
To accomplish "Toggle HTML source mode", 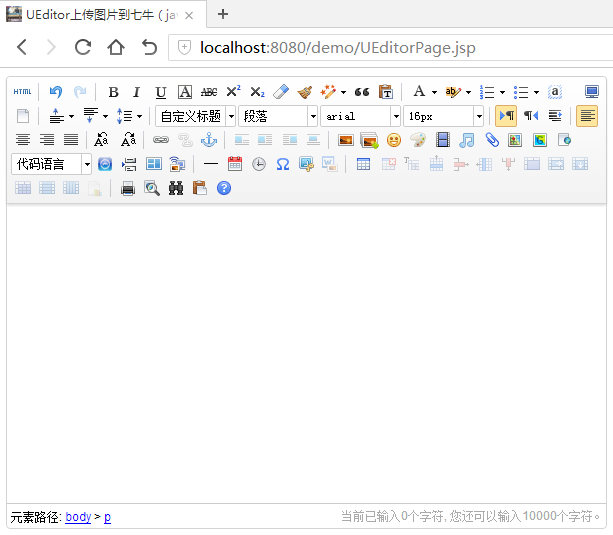I will (x=22, y=92).
